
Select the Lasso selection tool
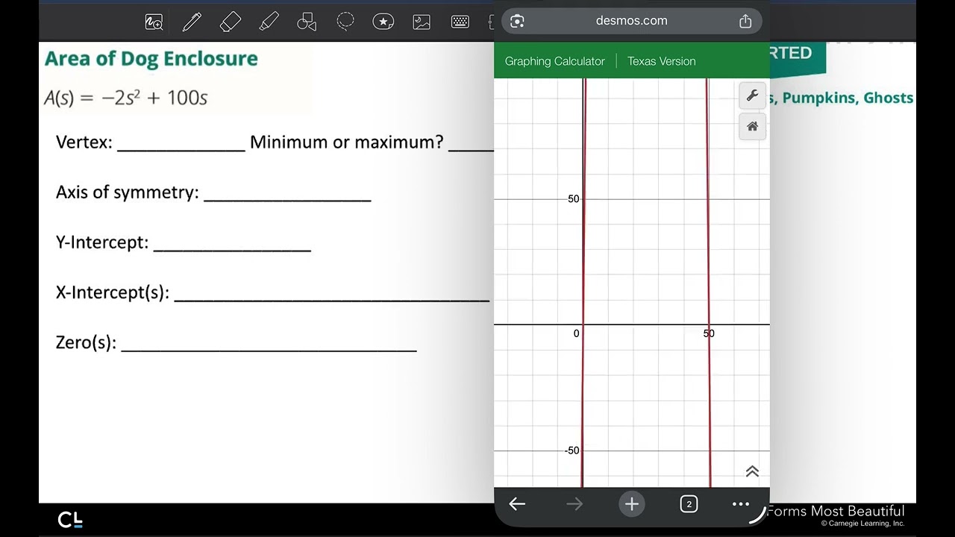345,22
